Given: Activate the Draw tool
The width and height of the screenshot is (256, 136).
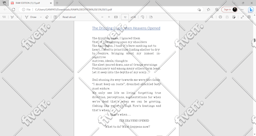Looking at the screenshot, I should 31,17.
